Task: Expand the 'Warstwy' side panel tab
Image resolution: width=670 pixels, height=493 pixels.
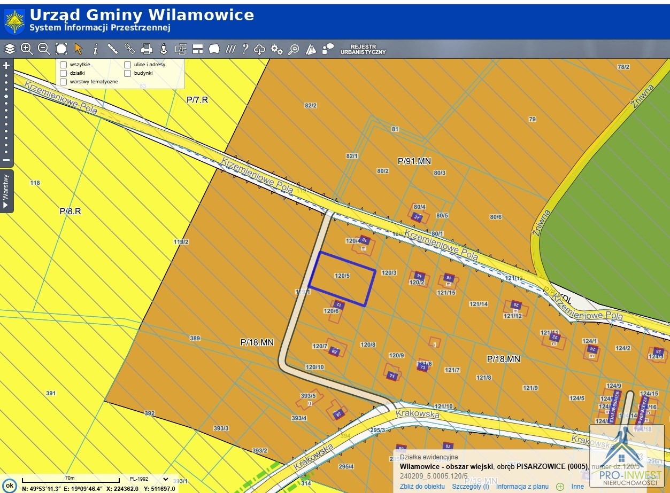Action: point(6,191)
